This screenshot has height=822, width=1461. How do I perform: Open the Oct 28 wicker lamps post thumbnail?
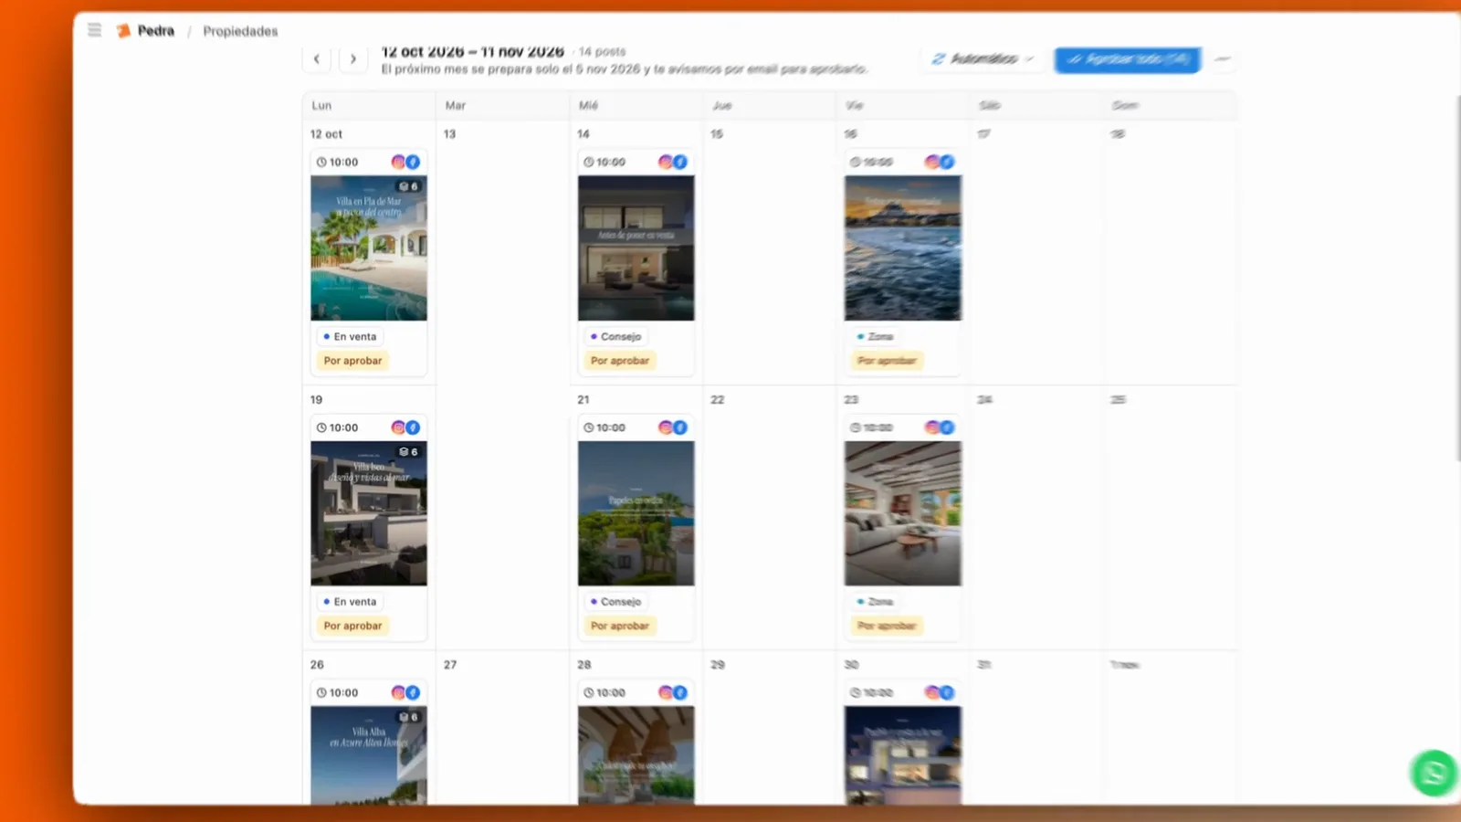coord(636,755)
